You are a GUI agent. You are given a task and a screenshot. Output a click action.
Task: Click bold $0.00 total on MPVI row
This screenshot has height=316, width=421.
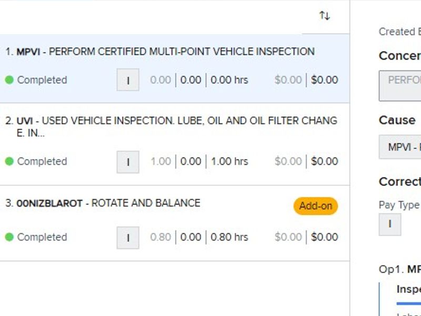click(x=324, y=80)
